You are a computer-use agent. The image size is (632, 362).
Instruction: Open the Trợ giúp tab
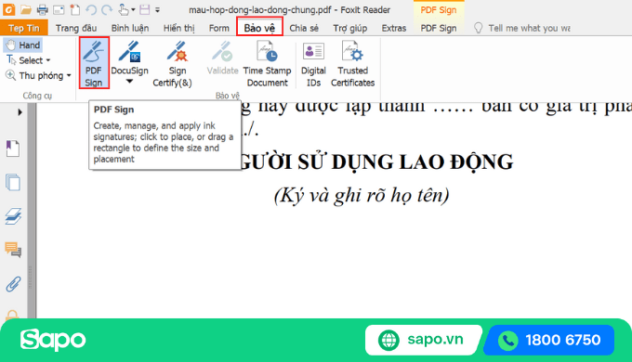point(349,28)
